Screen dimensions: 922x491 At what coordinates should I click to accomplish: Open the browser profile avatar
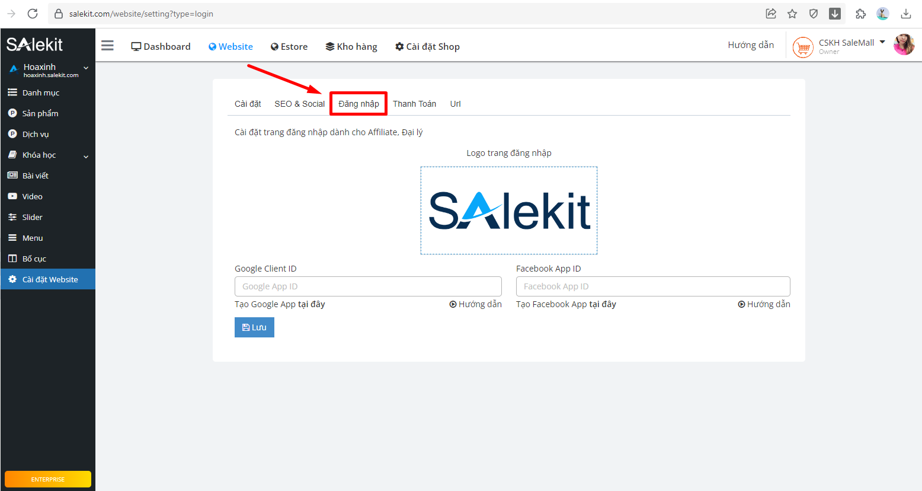coord(883,14)
